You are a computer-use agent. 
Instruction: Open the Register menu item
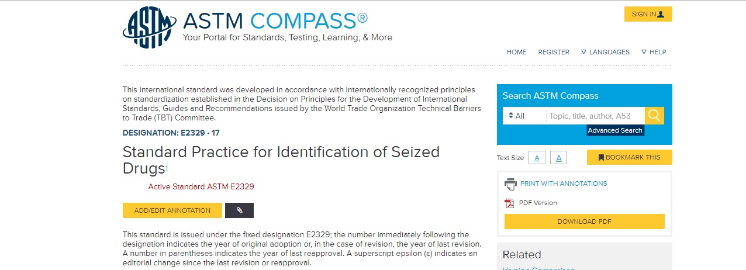pyautogui.click(x=554, y=52)
